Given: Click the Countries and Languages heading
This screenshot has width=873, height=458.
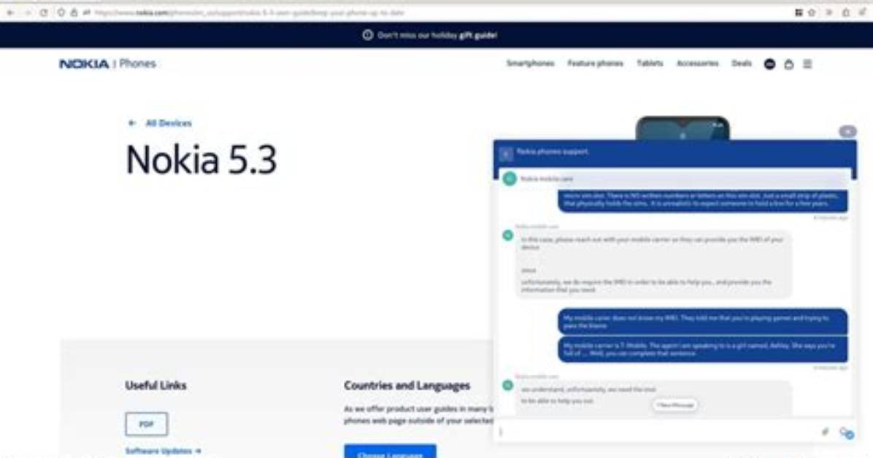Looking at the screenshot, I should (x=407, y=386).
